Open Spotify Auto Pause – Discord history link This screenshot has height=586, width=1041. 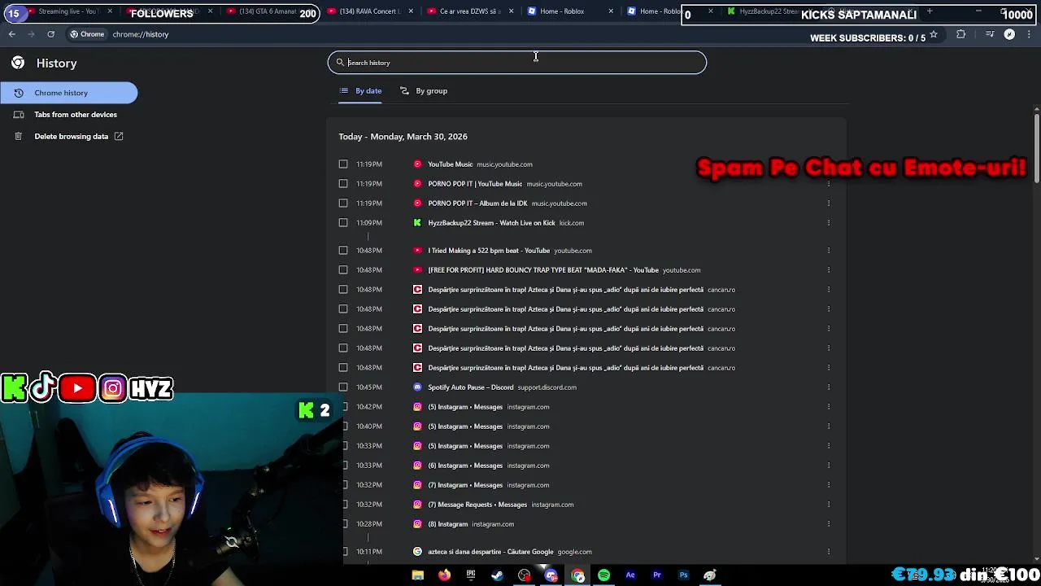point(471,387)
